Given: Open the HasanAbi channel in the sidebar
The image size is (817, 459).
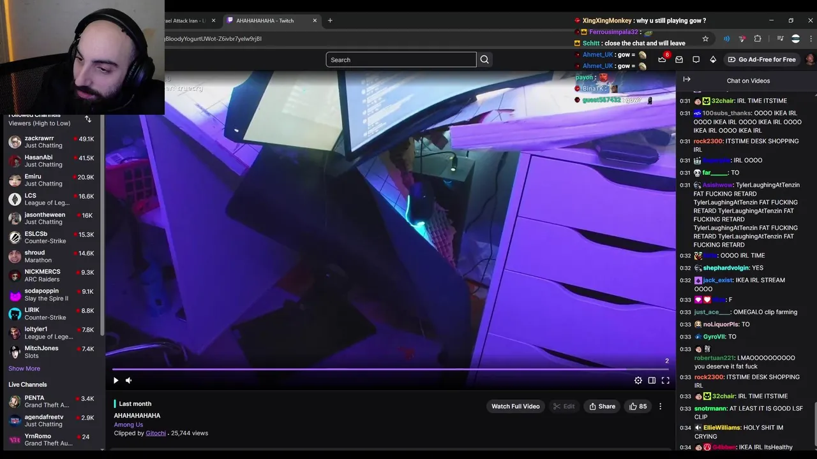Looking at the screenshot, I should pos(52,161).
